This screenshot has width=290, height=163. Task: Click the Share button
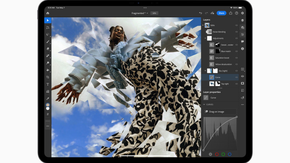pyautogui.click(x=221, y=13)
